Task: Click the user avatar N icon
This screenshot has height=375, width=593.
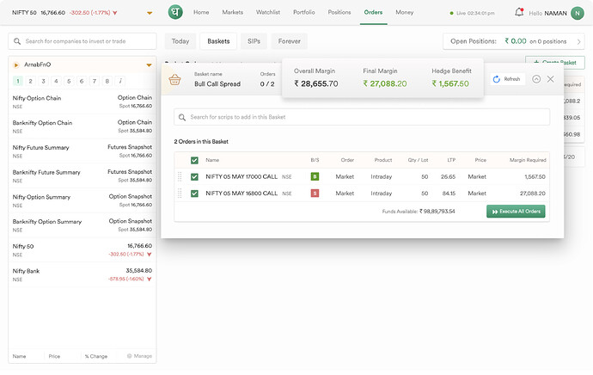Action: coord(578,13)
